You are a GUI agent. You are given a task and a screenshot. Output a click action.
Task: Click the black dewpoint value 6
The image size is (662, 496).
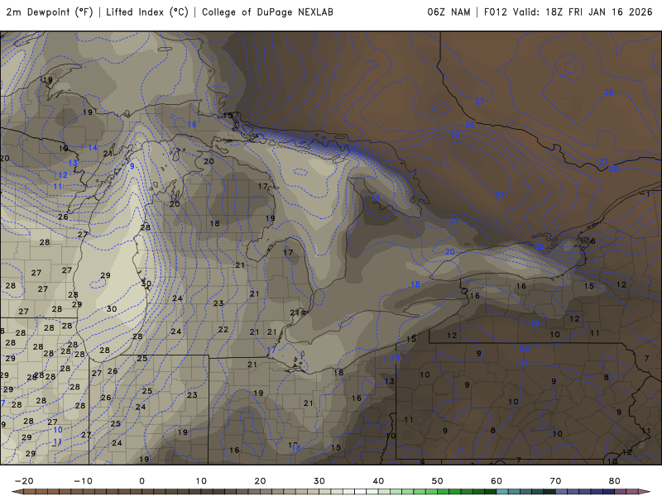tap(593, 241)
